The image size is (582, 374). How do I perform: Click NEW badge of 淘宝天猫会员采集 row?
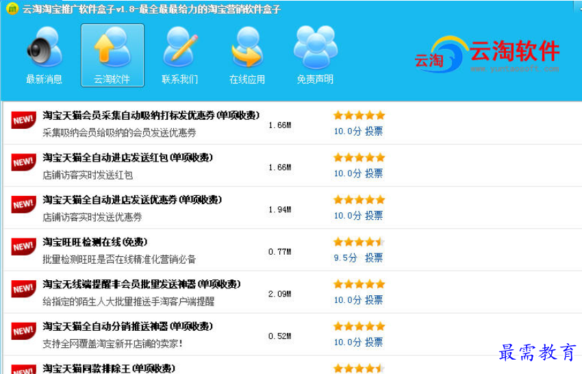[23, 120]
